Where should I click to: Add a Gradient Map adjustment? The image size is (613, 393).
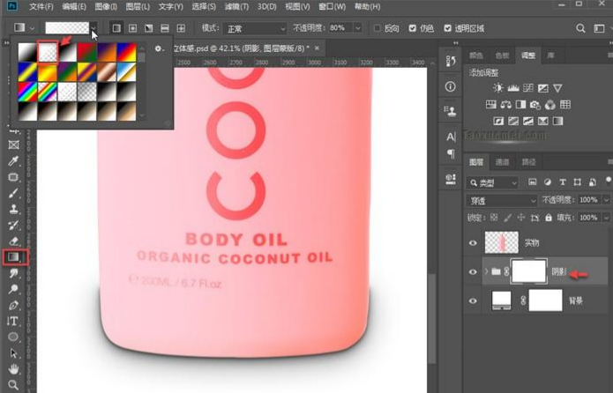coord(558,121)
